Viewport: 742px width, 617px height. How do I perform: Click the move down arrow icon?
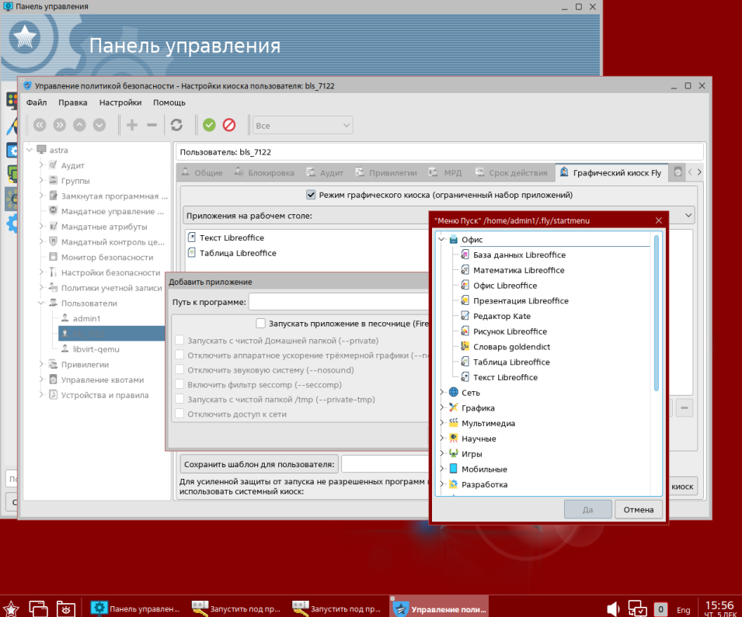99,125
